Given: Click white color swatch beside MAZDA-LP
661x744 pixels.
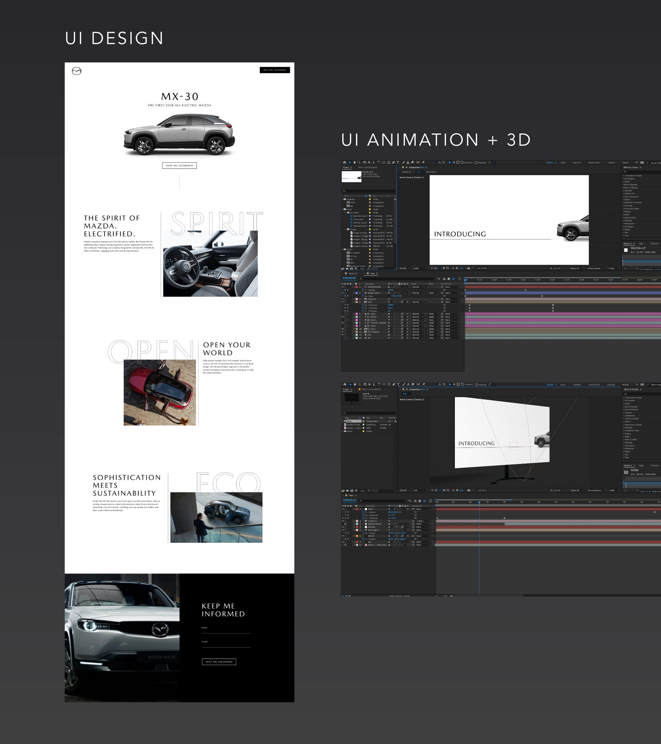Looking at the screenshot, I should [x=626, y=250].
